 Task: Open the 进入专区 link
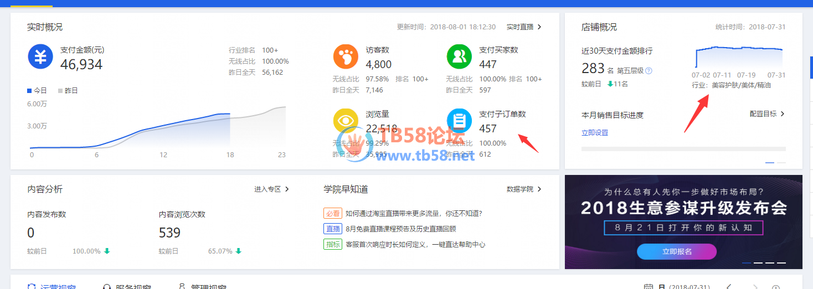click(268, 189)
